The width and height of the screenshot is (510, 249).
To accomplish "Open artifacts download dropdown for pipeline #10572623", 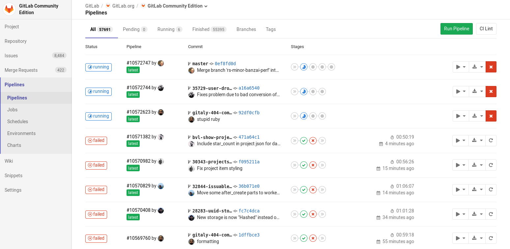I will 477,116.
